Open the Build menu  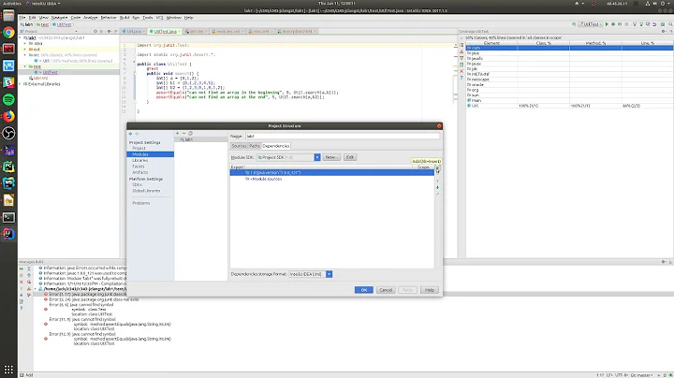(125, 18)
